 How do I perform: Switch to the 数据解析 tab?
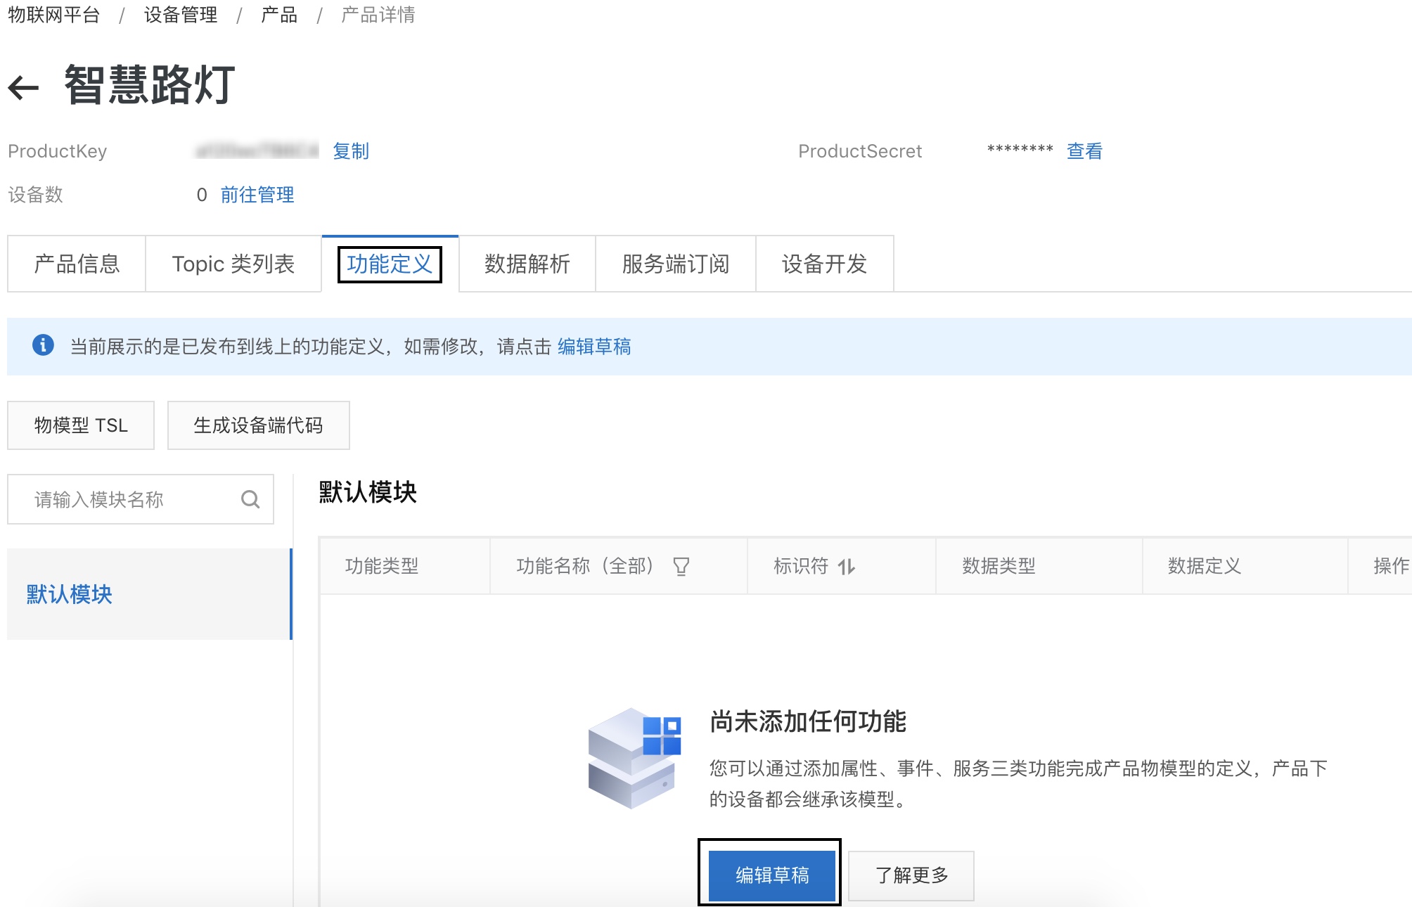[527, 264]
